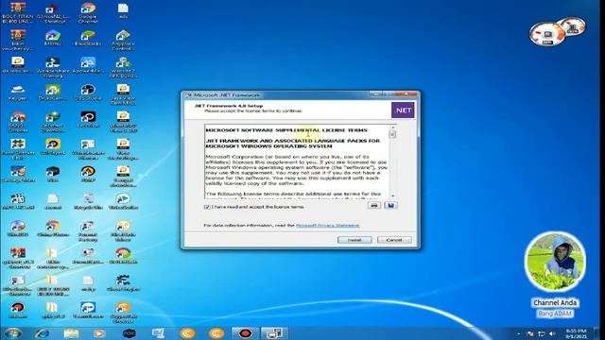Screen dimensions: 605x340
Task: Click the print license terms icon
Action: click(374, 206)
